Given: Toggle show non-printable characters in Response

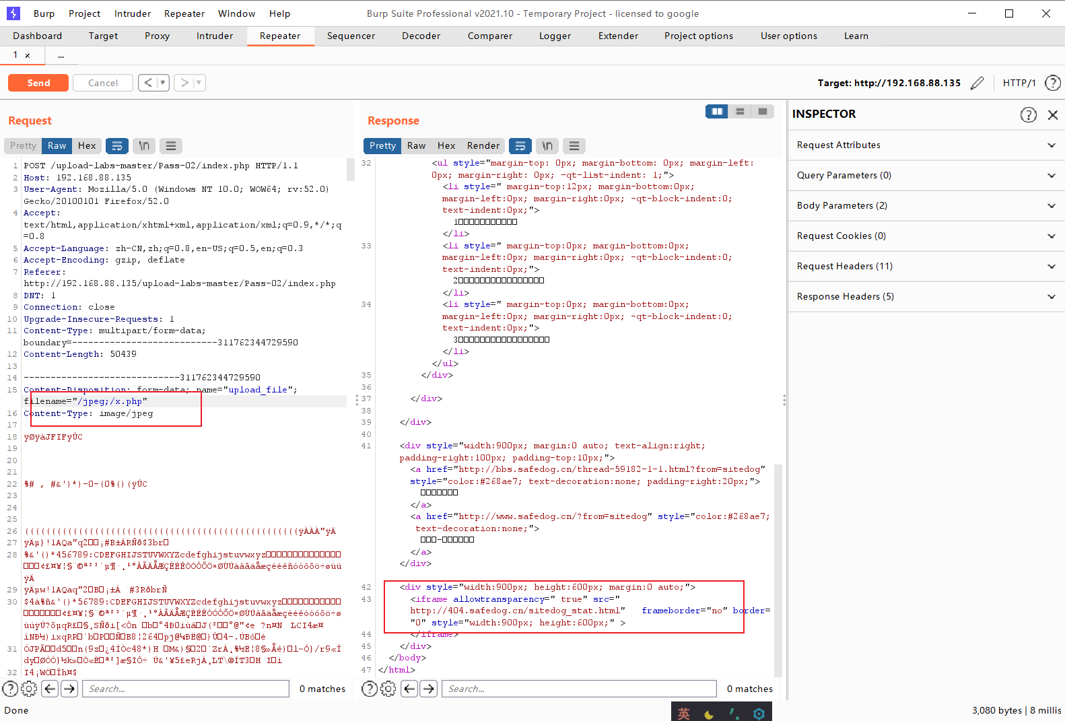Looking at the screenshot, I should coord(547,145).
